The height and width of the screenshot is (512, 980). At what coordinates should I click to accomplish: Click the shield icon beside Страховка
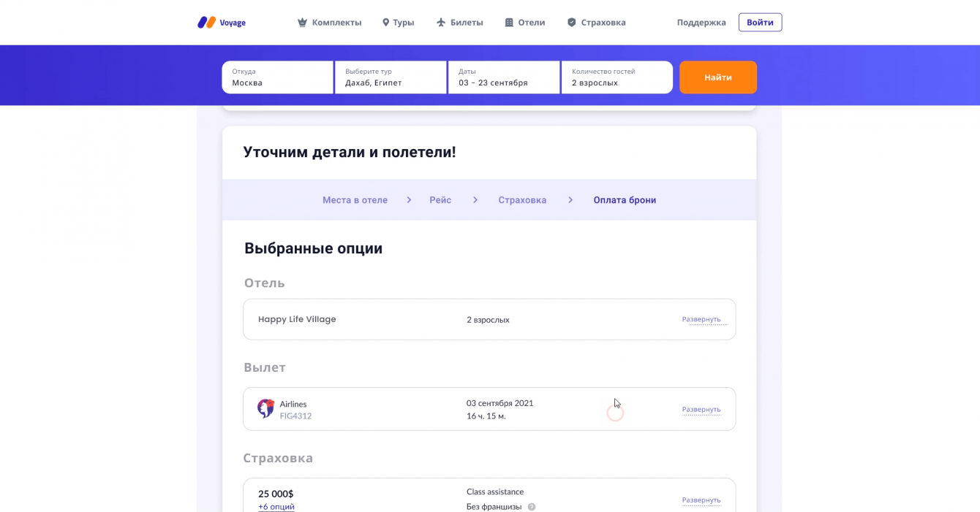pos(572,23)
